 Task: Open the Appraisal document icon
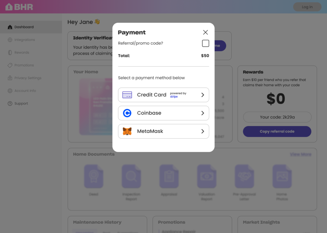169,176
